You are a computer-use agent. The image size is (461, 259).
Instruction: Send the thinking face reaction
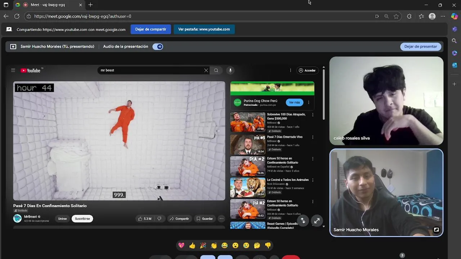click(x=257, y=245)
